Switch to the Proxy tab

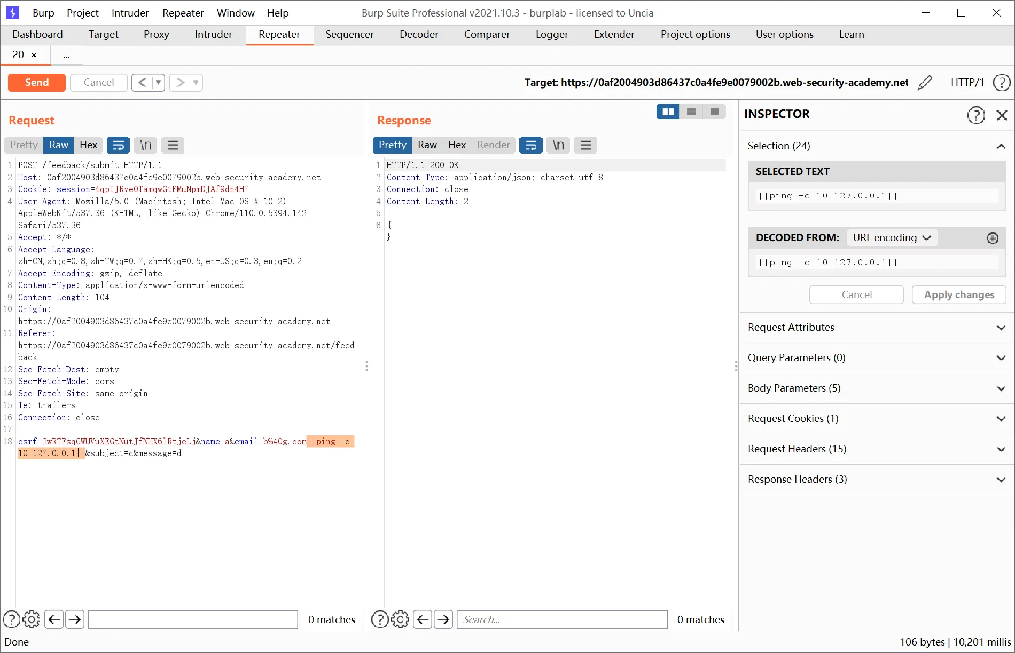coord(157,35)
